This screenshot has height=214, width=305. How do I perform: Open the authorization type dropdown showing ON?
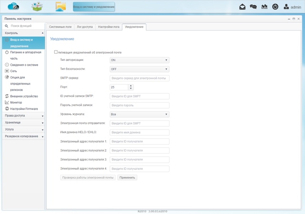click(x=140, y=60)
